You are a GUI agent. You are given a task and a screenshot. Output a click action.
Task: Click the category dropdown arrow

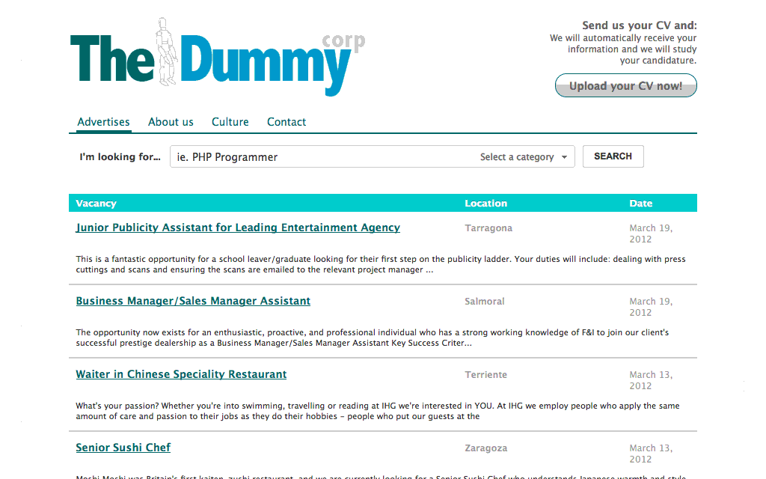point(564,157)
